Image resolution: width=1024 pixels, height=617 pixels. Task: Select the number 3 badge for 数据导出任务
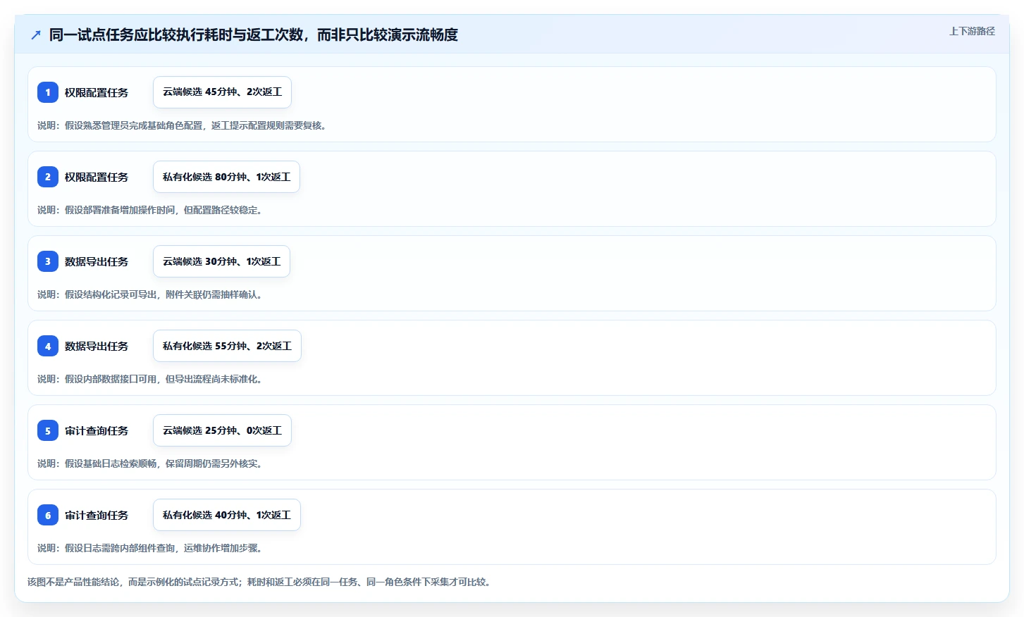[x=48, y=261]
